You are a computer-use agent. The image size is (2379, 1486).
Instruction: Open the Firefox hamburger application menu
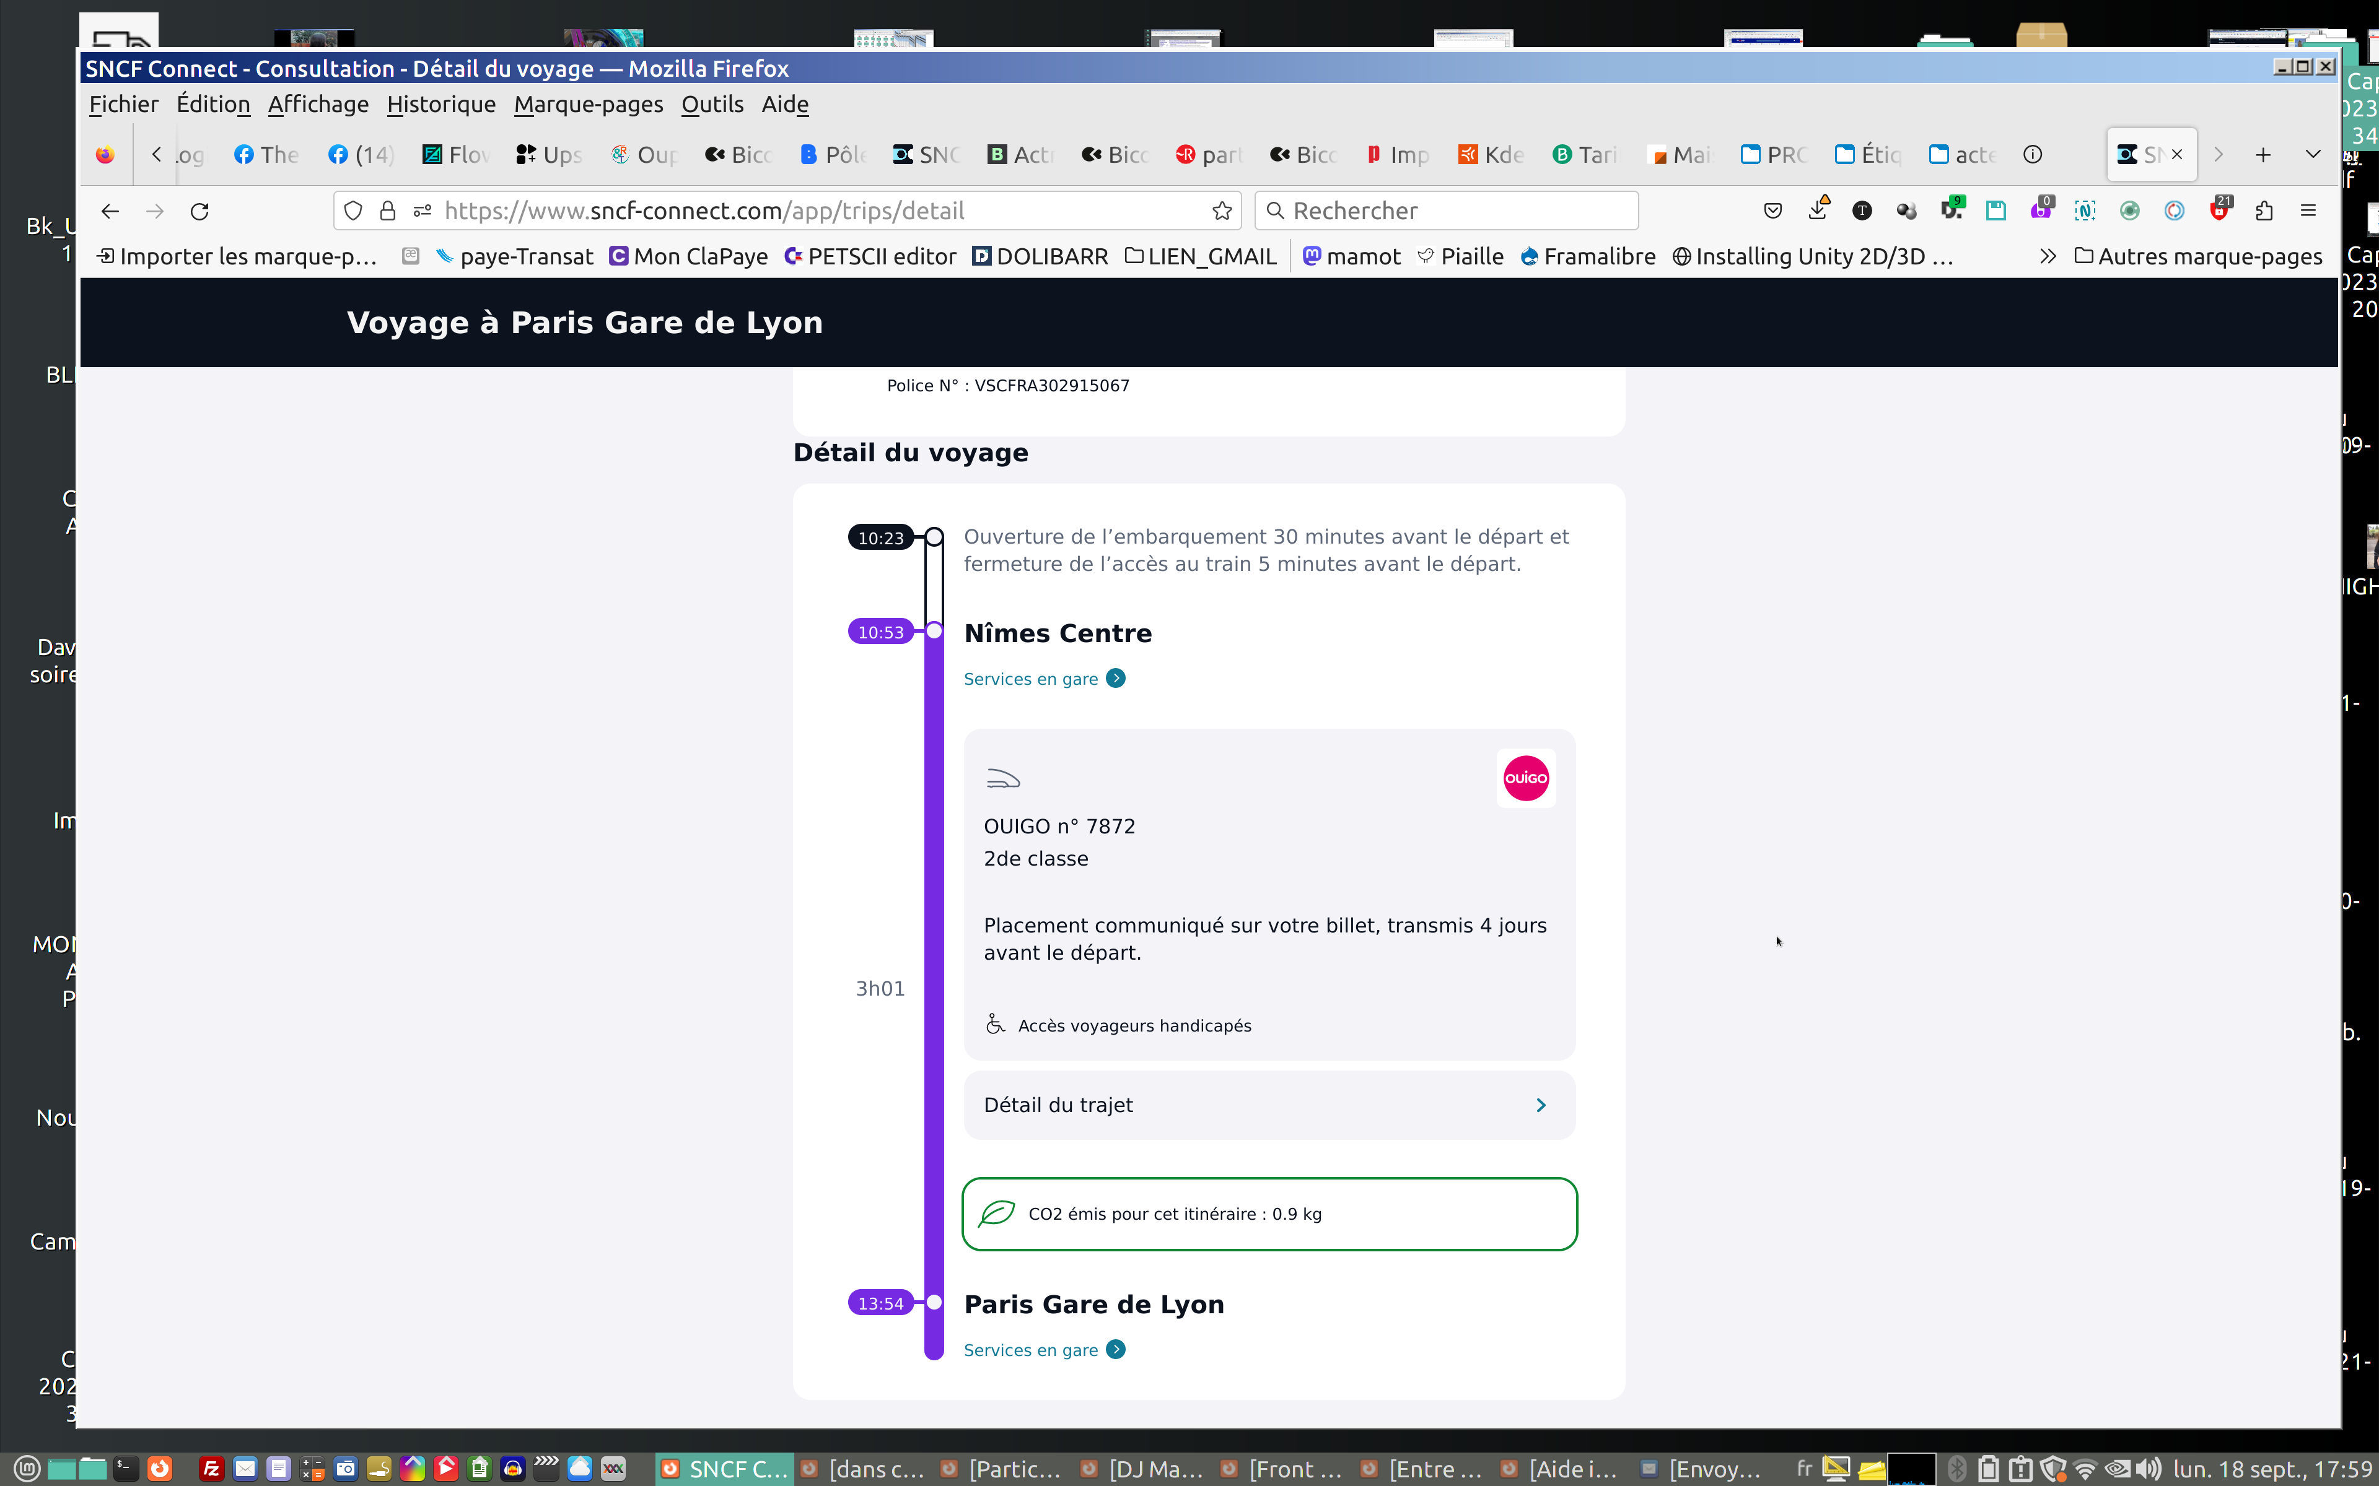tap(2308, 211)
